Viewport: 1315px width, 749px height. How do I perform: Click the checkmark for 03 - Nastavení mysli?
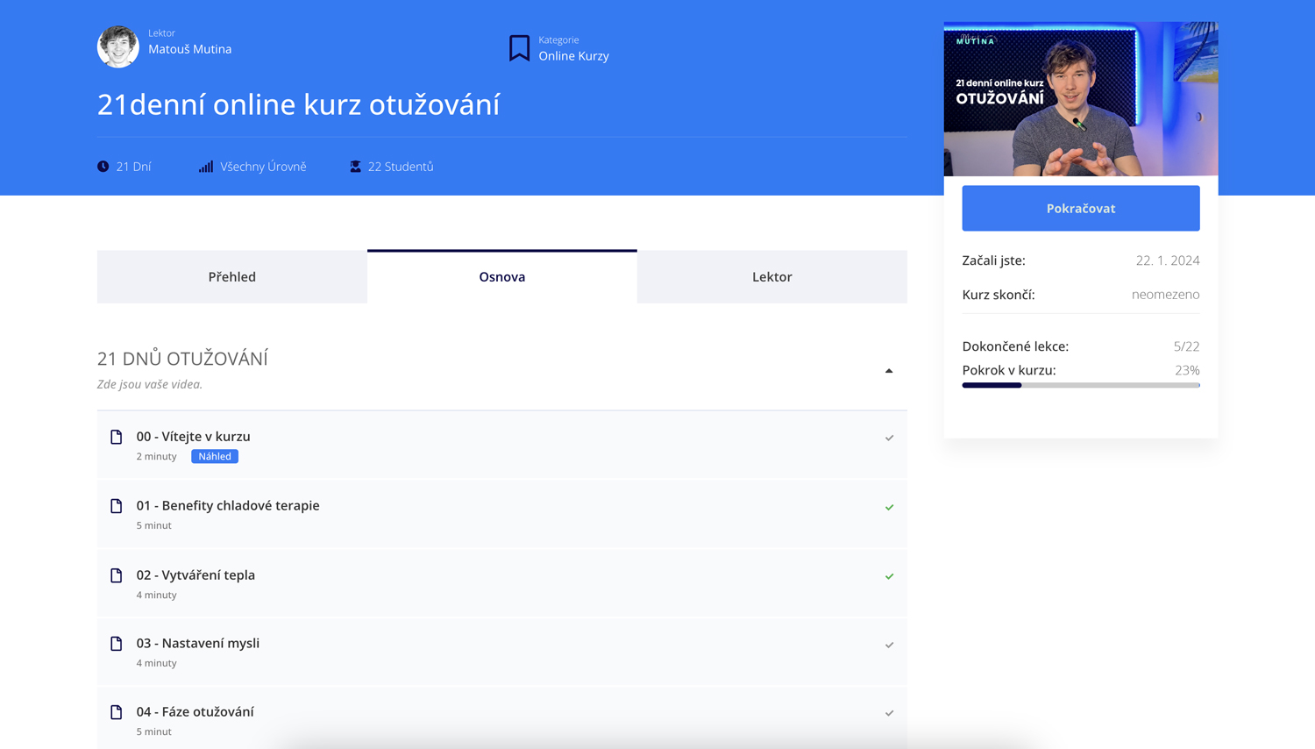(889, 645)
